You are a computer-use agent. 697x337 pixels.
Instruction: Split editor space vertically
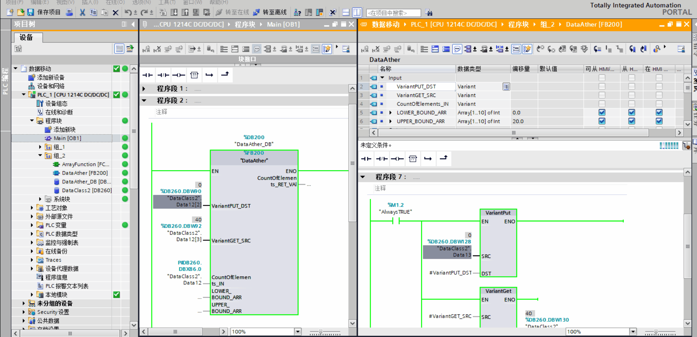[357, 12]
